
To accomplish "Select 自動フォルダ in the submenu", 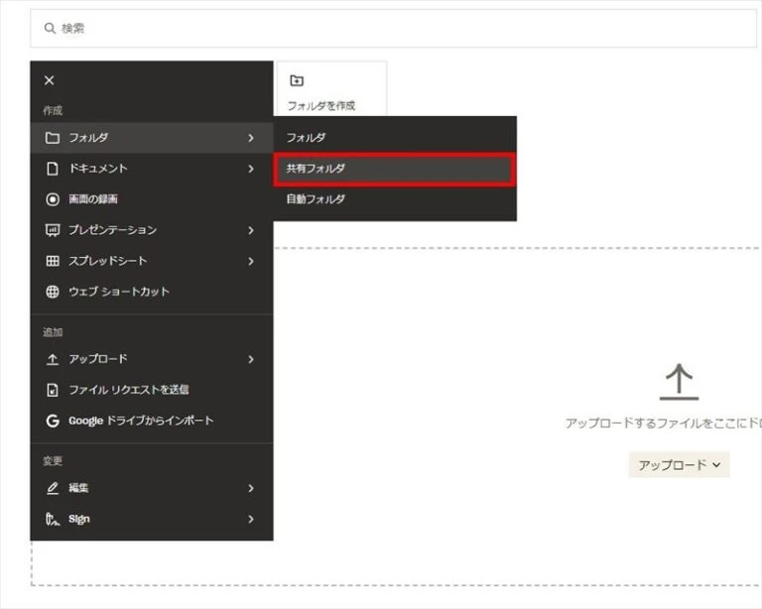I will [395, 199].
